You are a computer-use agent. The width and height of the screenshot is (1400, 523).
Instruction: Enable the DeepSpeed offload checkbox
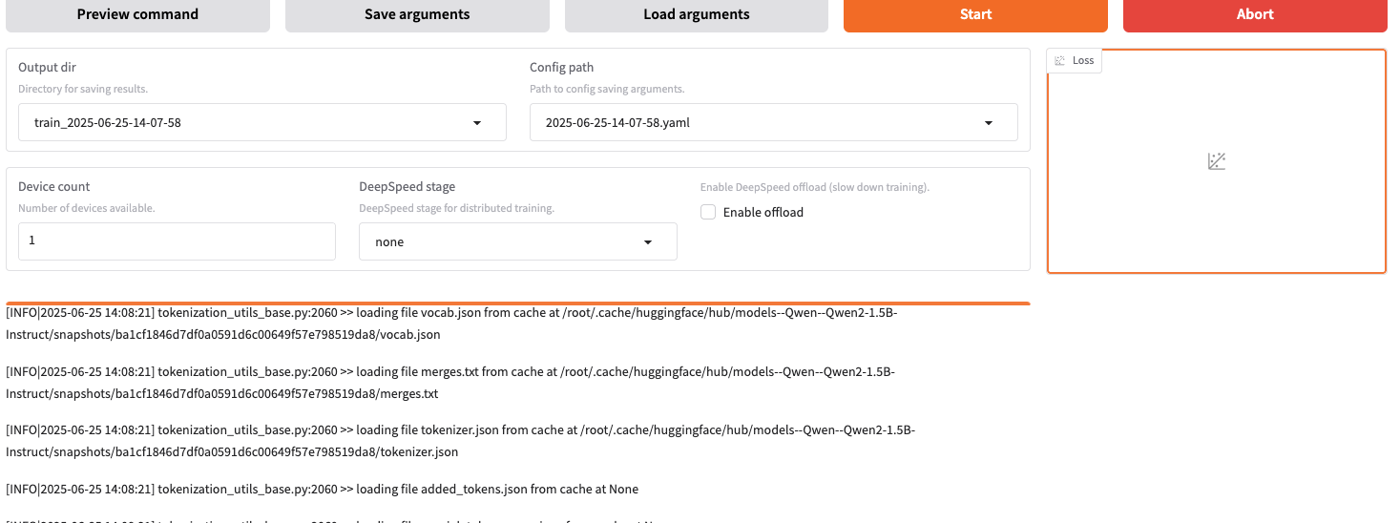point(708,213)
